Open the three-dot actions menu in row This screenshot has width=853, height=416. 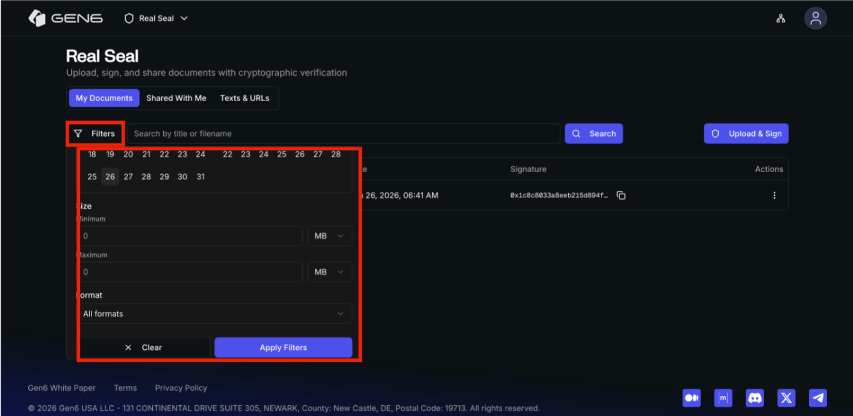point(774,196)
